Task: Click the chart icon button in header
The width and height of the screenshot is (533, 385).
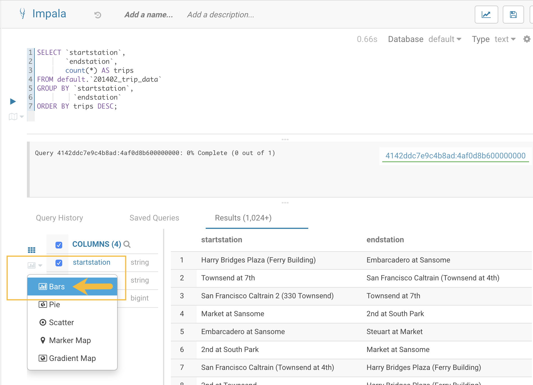Action: [x=486, y=15]
